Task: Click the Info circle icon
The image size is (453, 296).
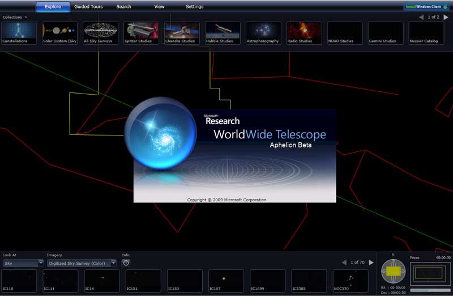Action: (126, 263)
